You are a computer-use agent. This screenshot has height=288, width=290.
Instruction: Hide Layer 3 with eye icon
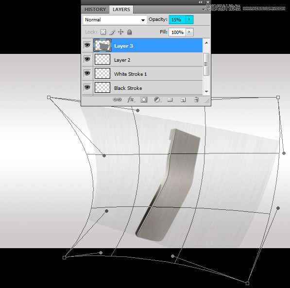coord(87,45)
